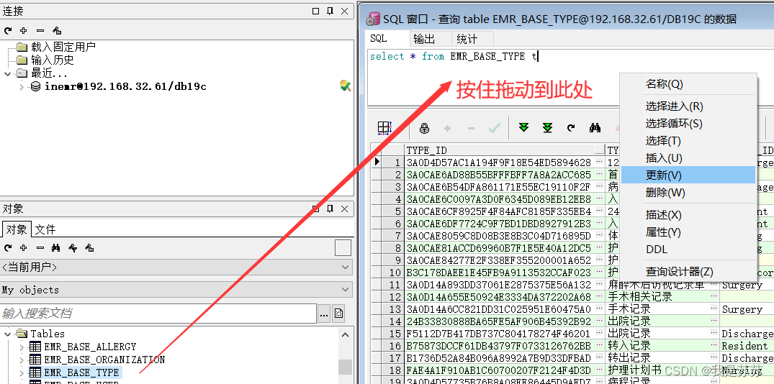Open the 载入固定用户 folder
The height and width of the screenshot is (384, 774).
[x=63, y=47]
